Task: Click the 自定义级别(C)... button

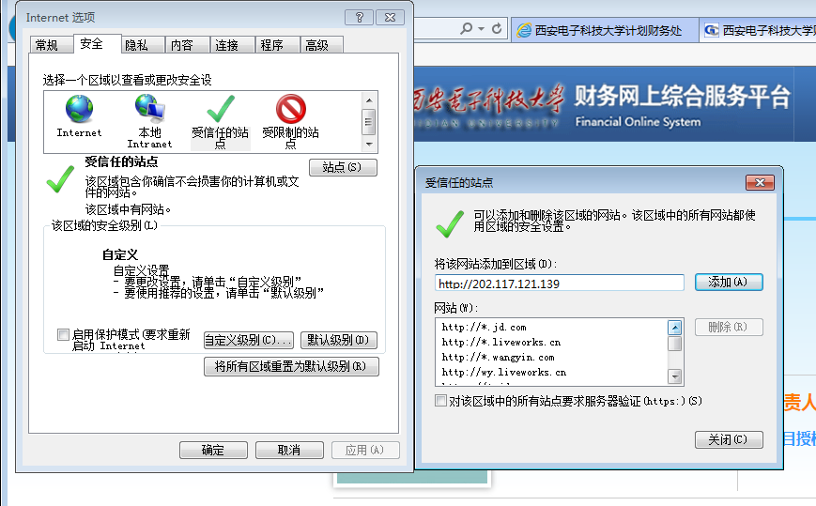Action: [x=248, y=340]
